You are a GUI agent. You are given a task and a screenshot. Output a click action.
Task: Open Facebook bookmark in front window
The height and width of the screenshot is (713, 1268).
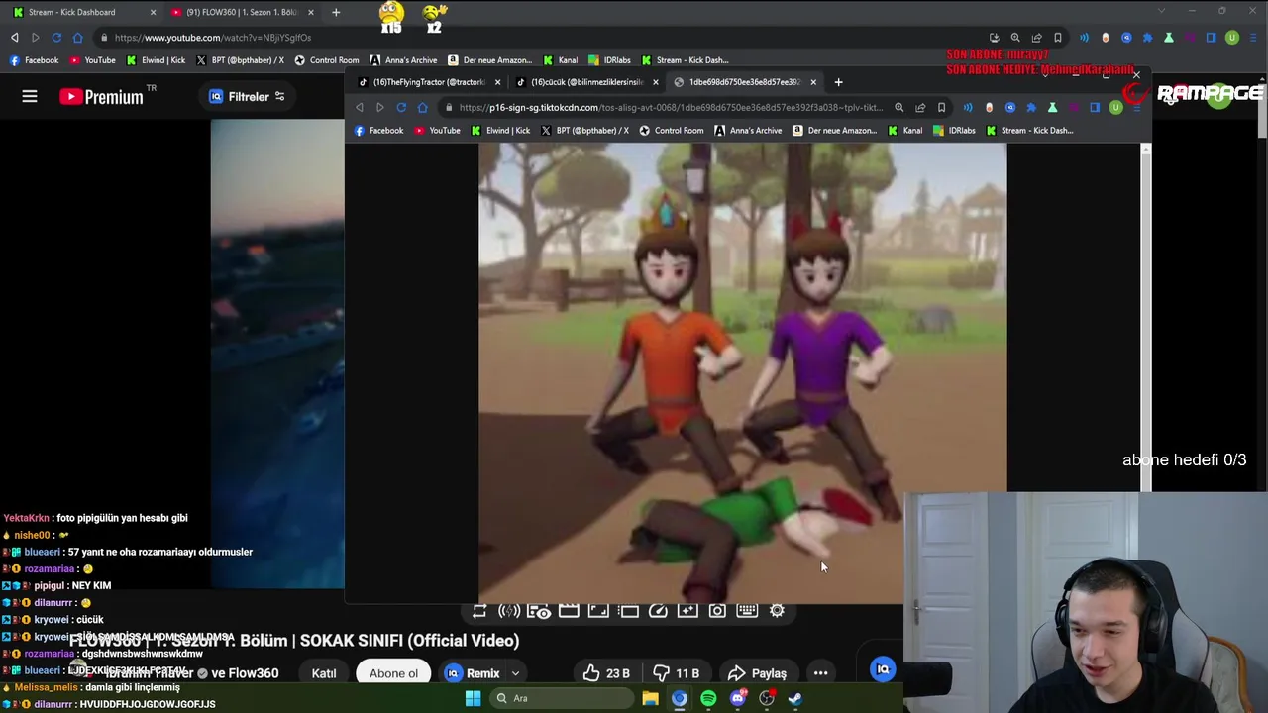(378, 130)
